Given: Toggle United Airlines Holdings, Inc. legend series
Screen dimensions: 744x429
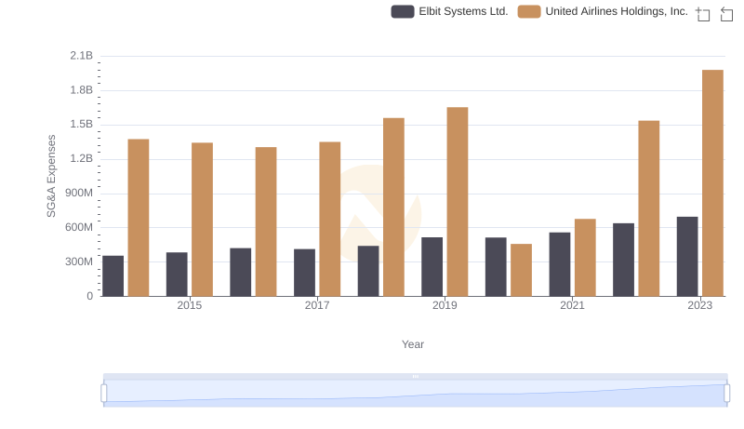Looking at the screenshot, I should [603, 11].
